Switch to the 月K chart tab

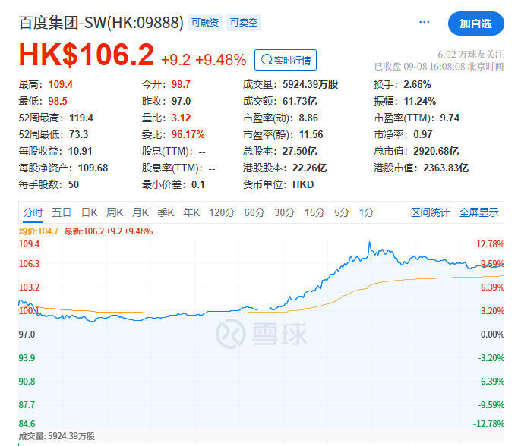[x=141, y=212]
